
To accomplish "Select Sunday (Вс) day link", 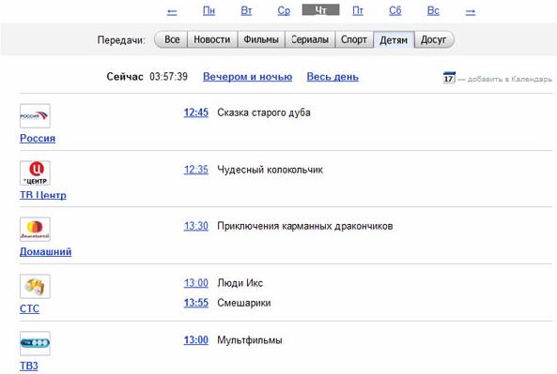I will pos(433,11).
